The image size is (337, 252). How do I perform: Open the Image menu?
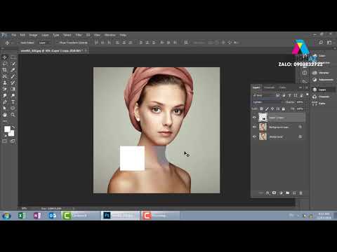tap(33, 35)
